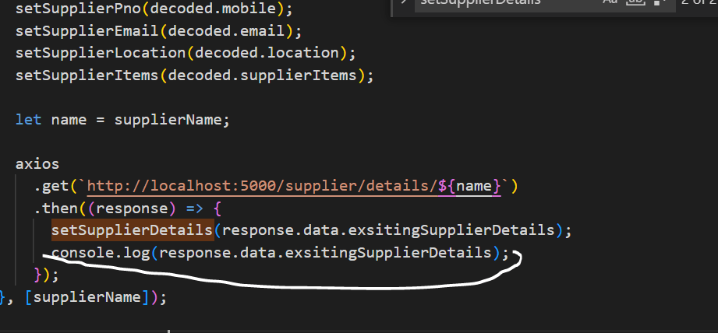718x333 pixels.
Task: Click the arrow => in the then callback
Action: [x=195, y=209]
